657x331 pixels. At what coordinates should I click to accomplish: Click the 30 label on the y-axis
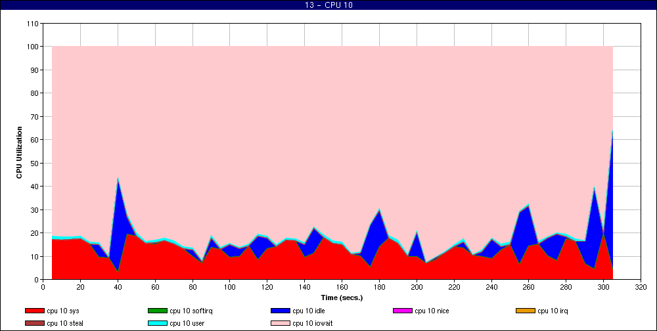[35, 210]
